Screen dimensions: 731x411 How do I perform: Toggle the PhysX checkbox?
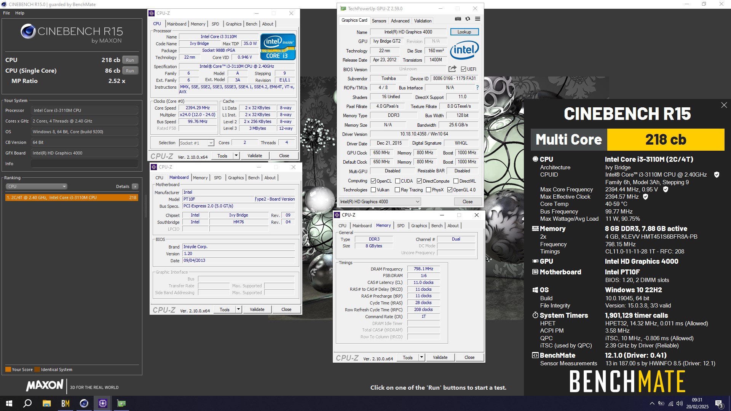[428, 190]
